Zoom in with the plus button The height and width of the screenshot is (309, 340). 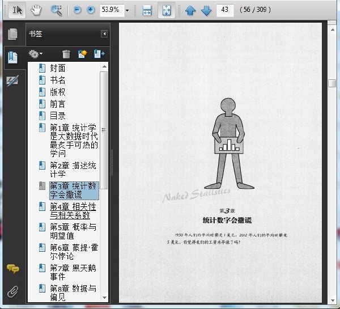tap(91, 10)
